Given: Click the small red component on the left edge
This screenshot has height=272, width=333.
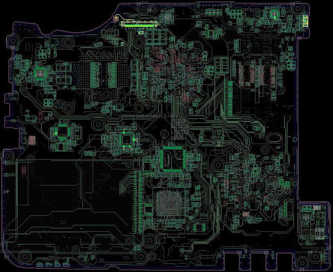Looking at the screenshot, I should point(32,140).
